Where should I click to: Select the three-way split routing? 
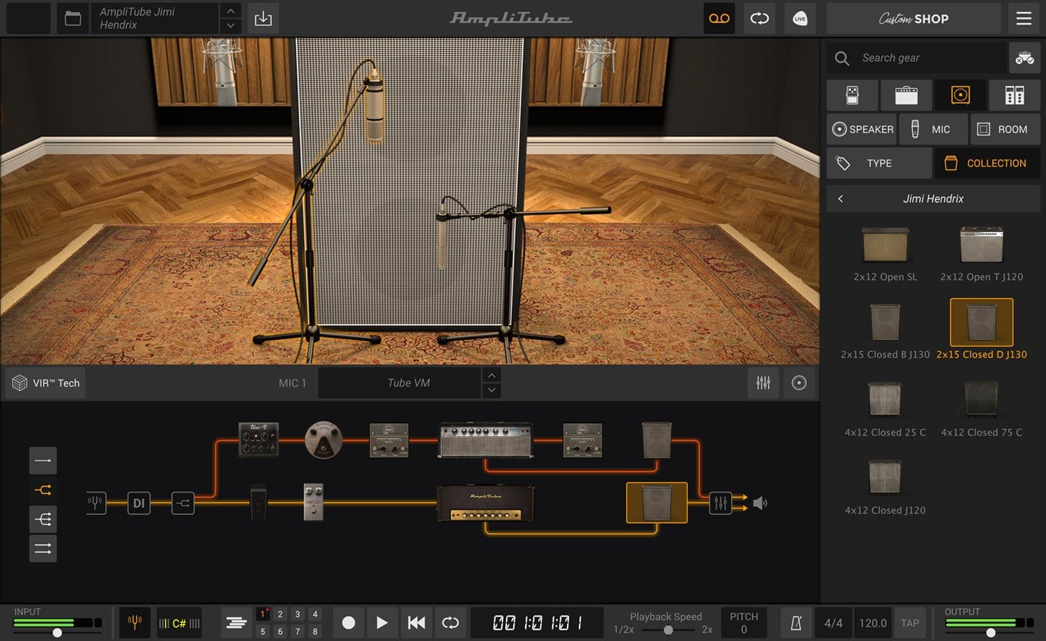[43, 519]
